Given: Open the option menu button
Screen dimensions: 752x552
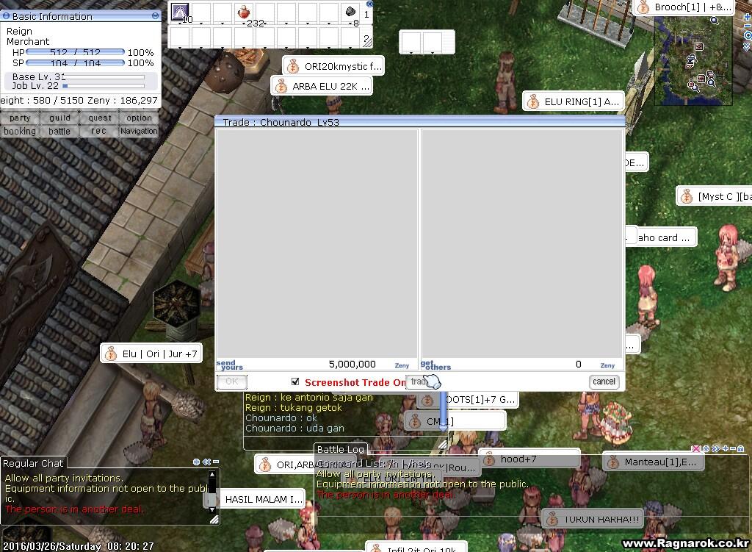Looking at the screenshot, I should 139,118.
